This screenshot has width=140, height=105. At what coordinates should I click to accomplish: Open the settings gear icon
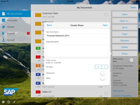[x=3, y=102]
